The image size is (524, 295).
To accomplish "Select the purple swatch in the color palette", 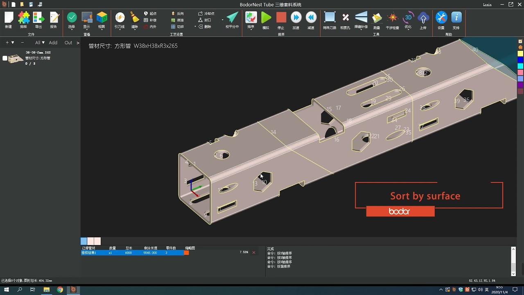I will [520, 85].
